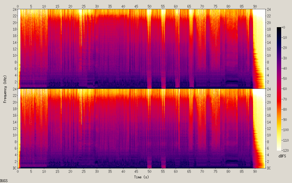Select the 65 second tick on the top time axis
Viewport: 292px width, 183px height.
point(189,6)
